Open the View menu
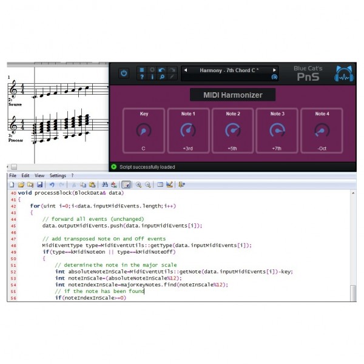The width and height of the screenshot is (364, 364). click(39, 175)
